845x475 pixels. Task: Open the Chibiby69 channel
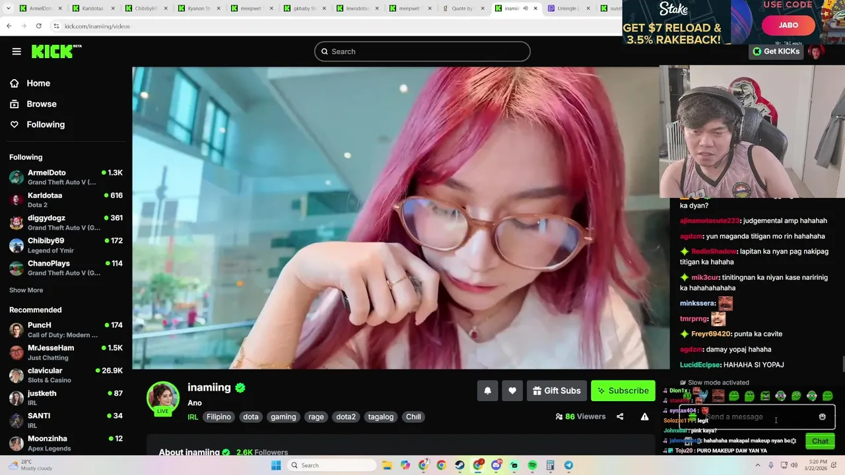click(x=66, y=245)
